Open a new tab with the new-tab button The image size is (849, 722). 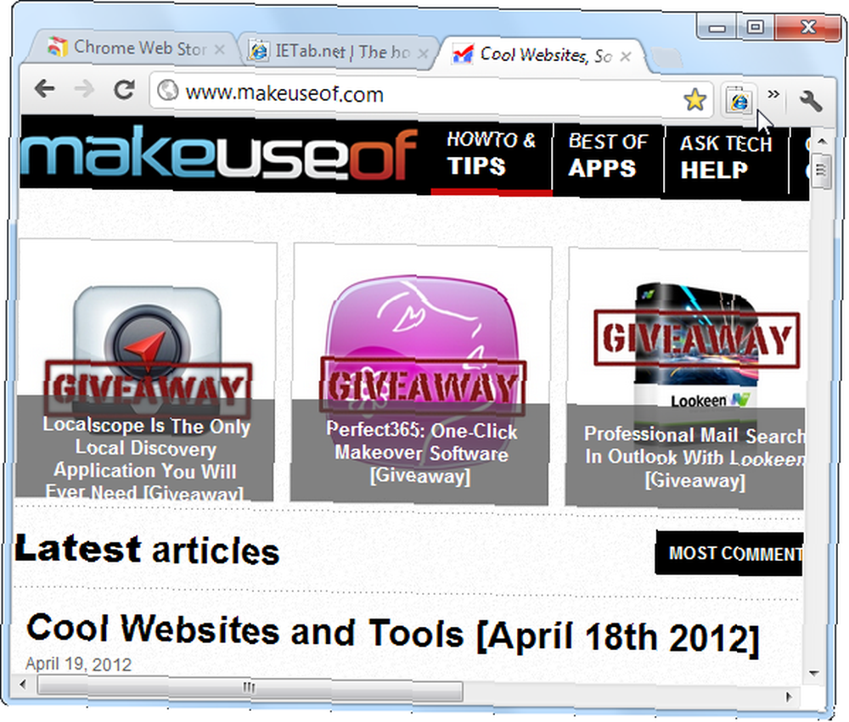point(666,58)
